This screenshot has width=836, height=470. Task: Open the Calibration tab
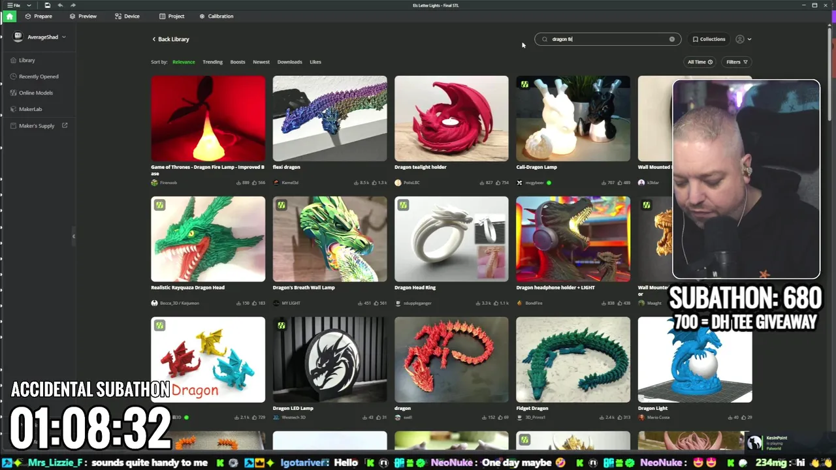coord(216,16)
